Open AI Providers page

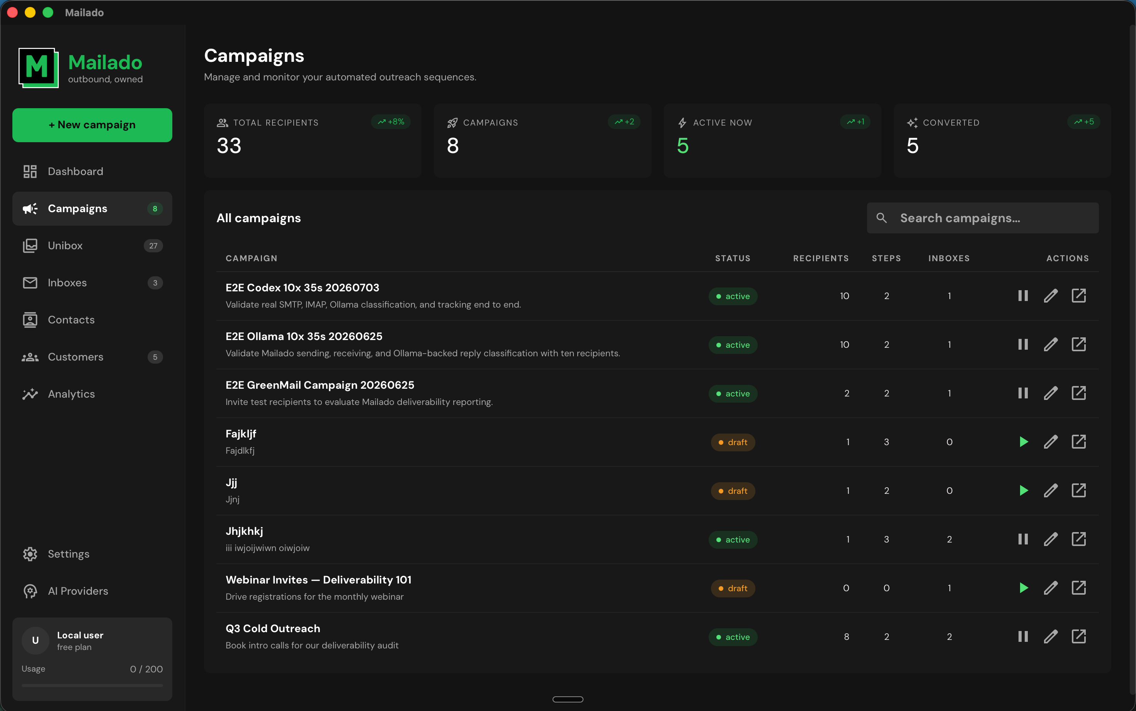pyautogui.click(x=92, y=591)
